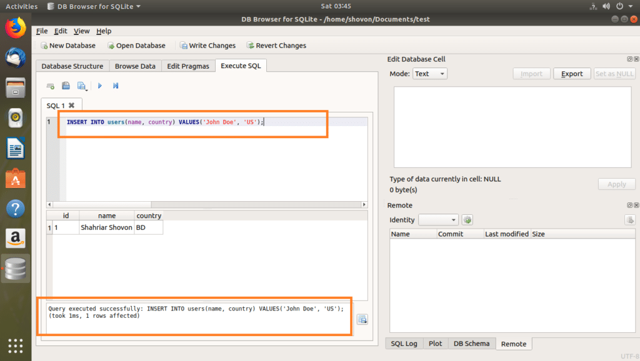Open the Mode Text dropdown
640x361 pixels.
click(x=430, y=74)
